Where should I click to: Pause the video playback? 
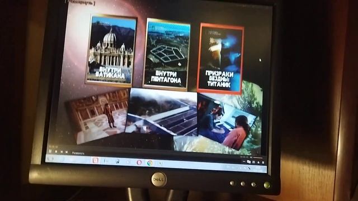[50, 151]
